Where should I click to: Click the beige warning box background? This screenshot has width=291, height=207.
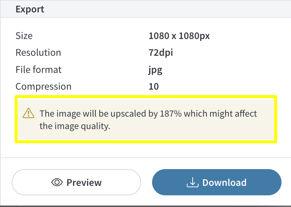[146, 119]
